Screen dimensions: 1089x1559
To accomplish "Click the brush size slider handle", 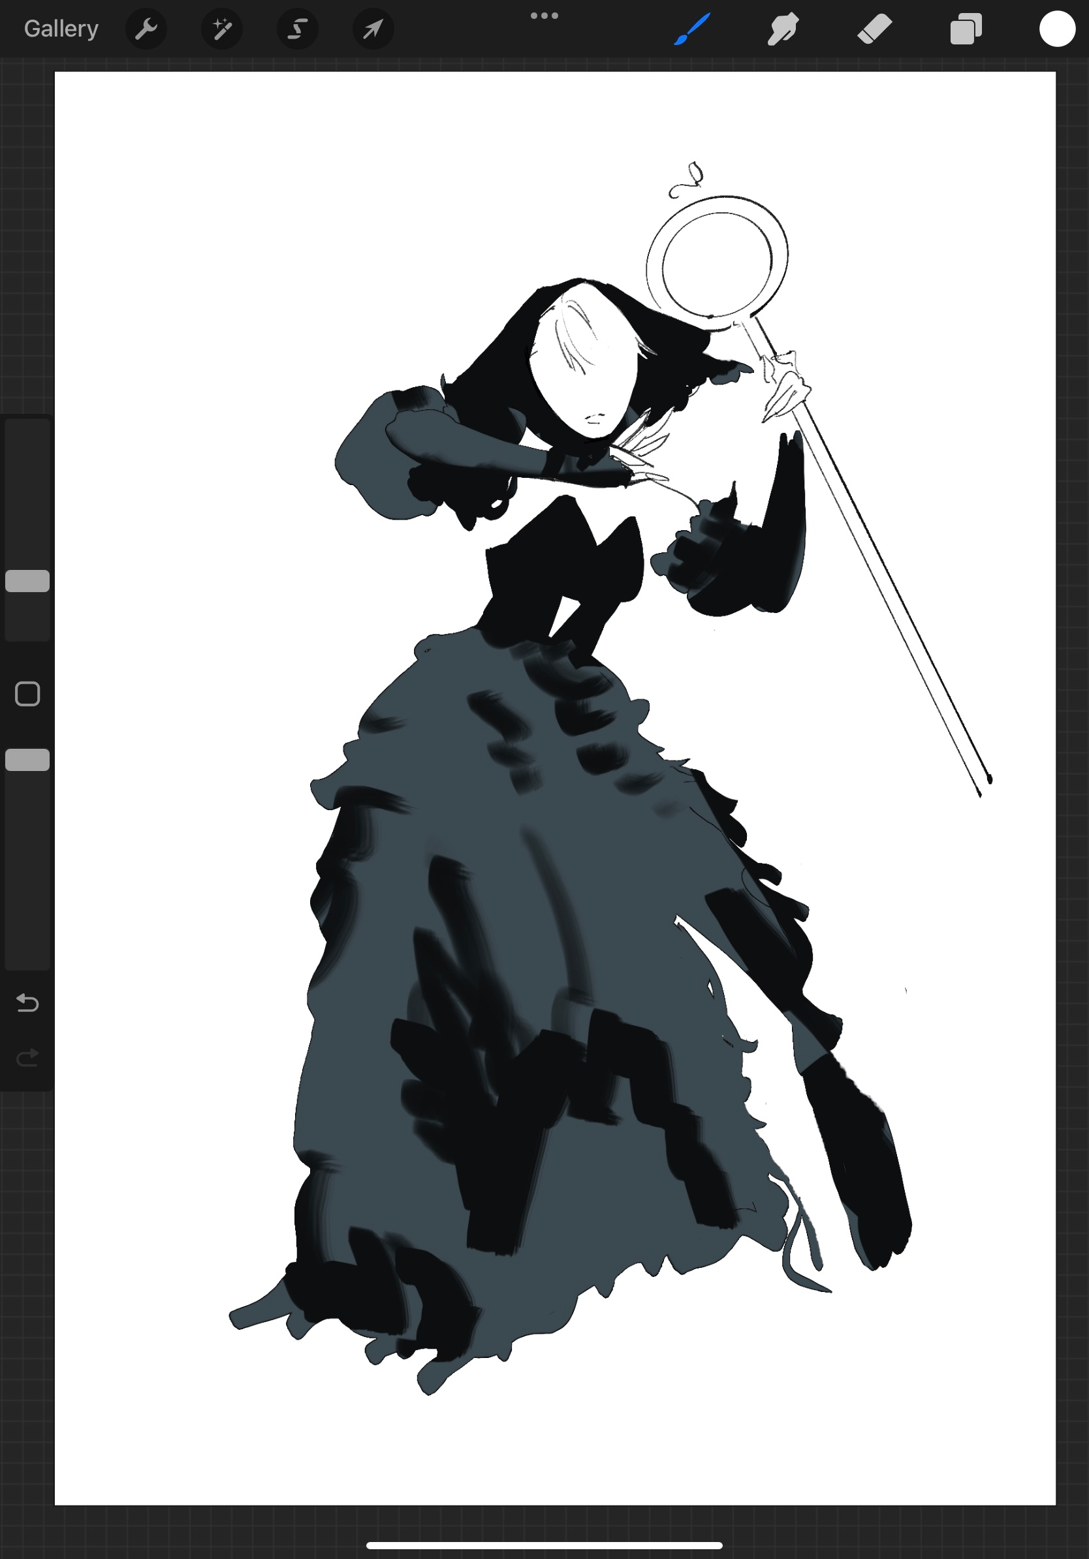I will click(x=27, y=581).
